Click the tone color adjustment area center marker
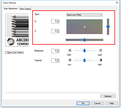 [x=85, y=27]
